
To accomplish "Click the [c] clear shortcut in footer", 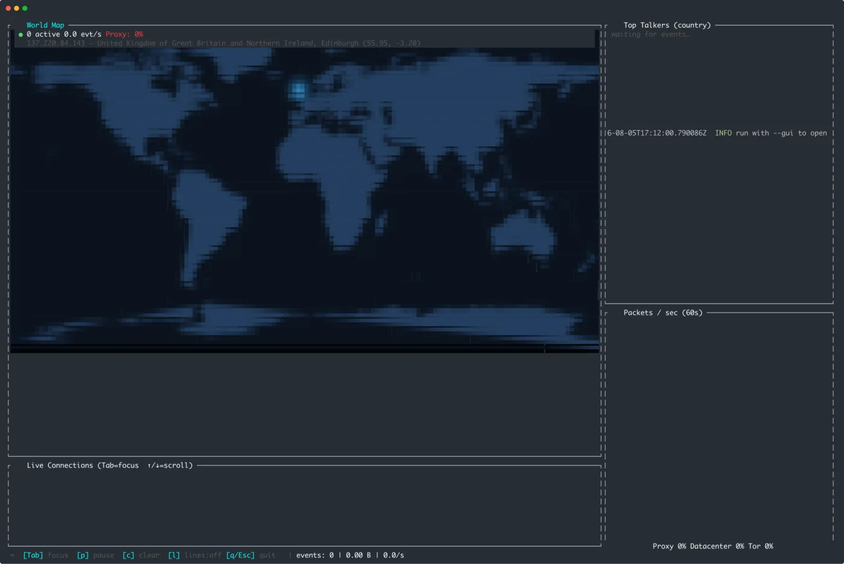I will tap(141, 556).
